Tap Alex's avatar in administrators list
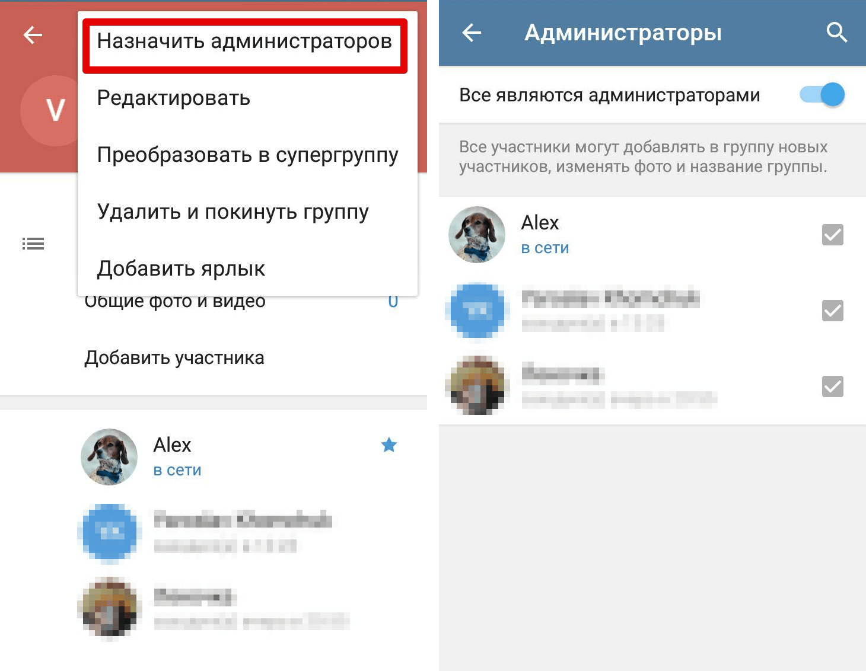The width and height of the screenshot is (866, 671). click(477, 235)
